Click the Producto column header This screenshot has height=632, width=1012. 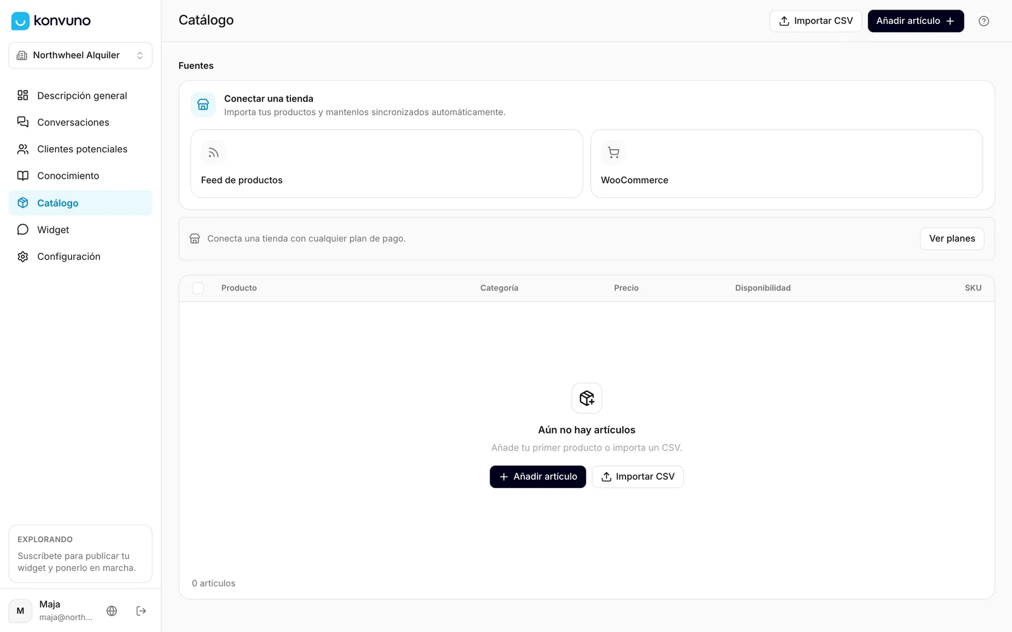(239, 288)
